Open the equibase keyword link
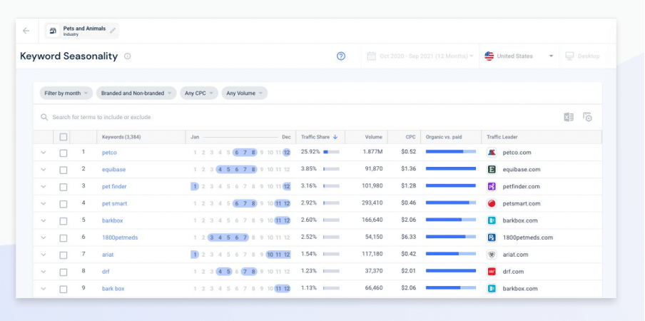This screenshot has width=645, height=321. (x=114, y=169)
